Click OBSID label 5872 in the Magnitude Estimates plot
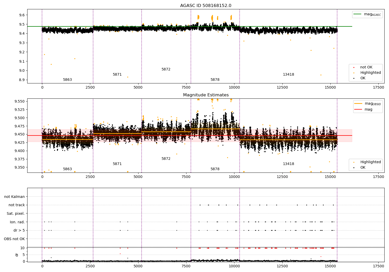Screen dimensions: 389x272 tap(166, 159)
